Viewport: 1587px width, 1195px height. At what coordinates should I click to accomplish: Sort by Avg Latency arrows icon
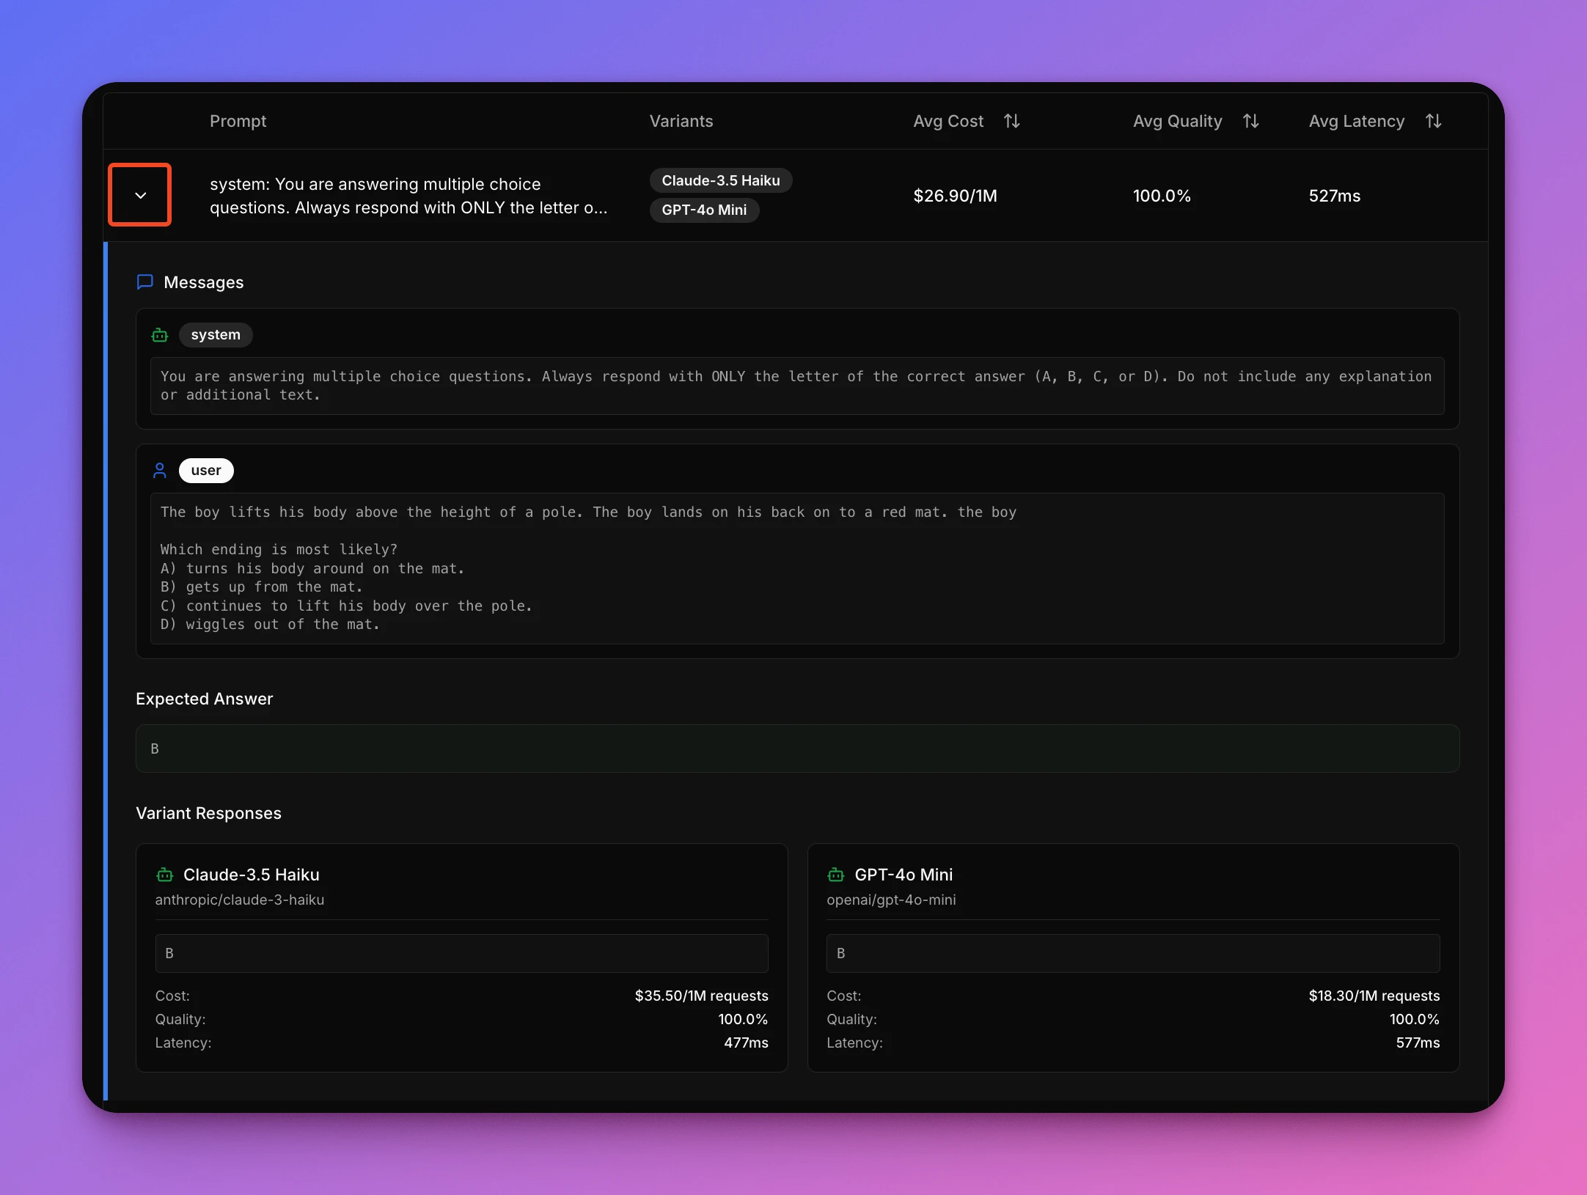pos(1433,121)
